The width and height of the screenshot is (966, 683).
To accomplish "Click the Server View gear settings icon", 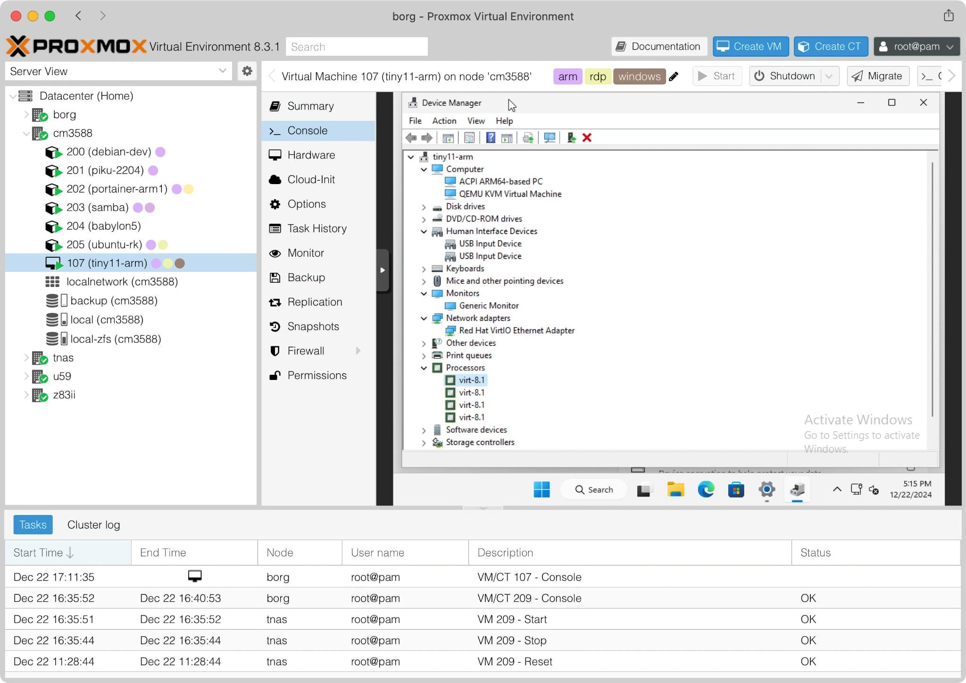I will [247, 71].
